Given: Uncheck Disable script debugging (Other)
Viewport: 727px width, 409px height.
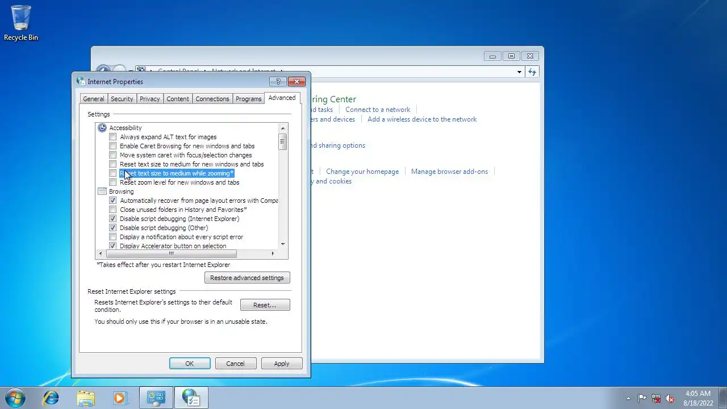Looking at the screenshot, I should [x=112, y=228].
